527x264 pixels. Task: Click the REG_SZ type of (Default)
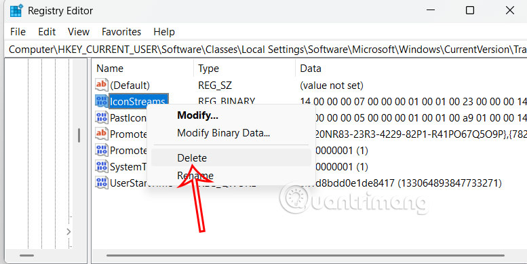tap(215, 86)
